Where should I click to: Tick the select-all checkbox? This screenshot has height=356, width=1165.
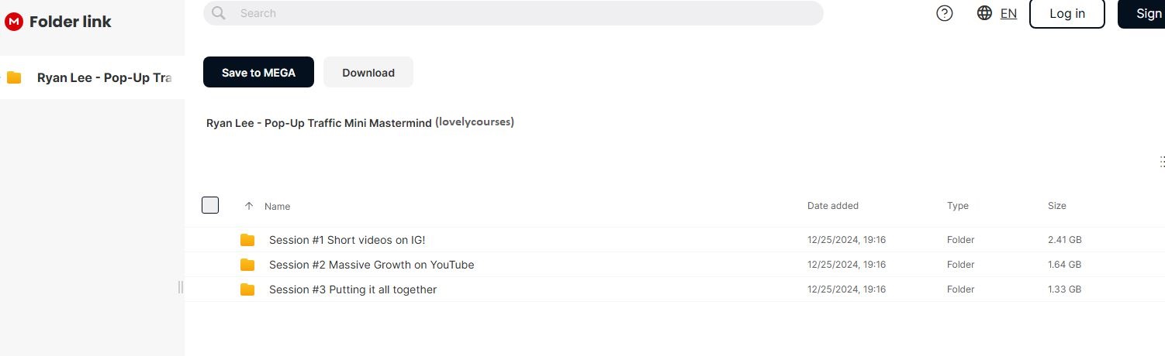210,205
